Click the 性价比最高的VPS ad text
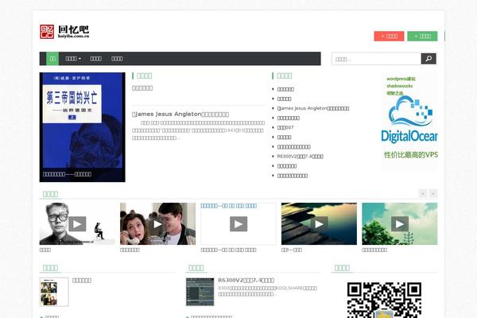Image resolution: width=477 pixels, height=318 pixels. (x=411, y=154)
